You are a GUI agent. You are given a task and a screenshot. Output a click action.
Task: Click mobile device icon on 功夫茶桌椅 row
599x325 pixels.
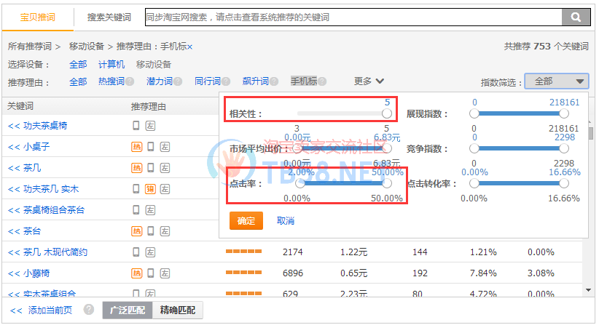click(136, 126)
